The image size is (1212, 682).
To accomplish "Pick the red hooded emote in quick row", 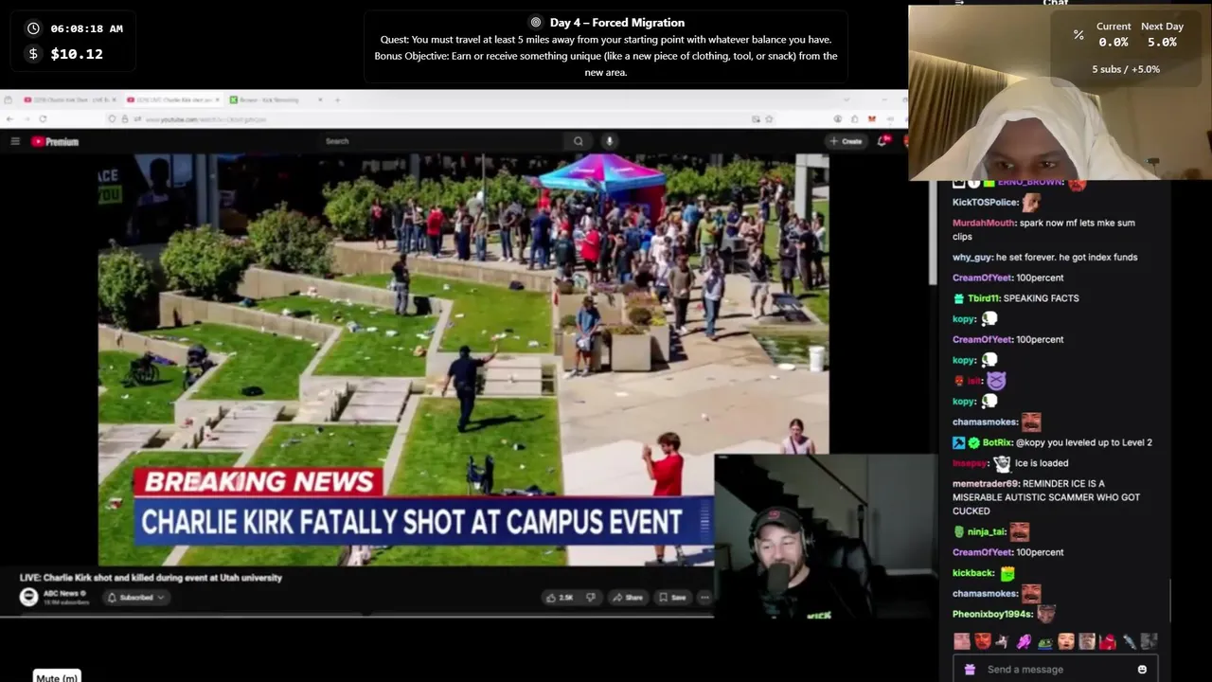I will [x=1108, y=642].
